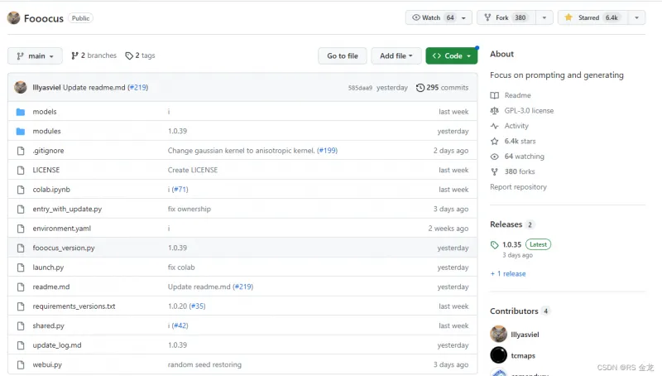The width and height of the screenshot is (662, 376).
Task: Open the main branch selector dropdown
Action: (x=35, y=55)
